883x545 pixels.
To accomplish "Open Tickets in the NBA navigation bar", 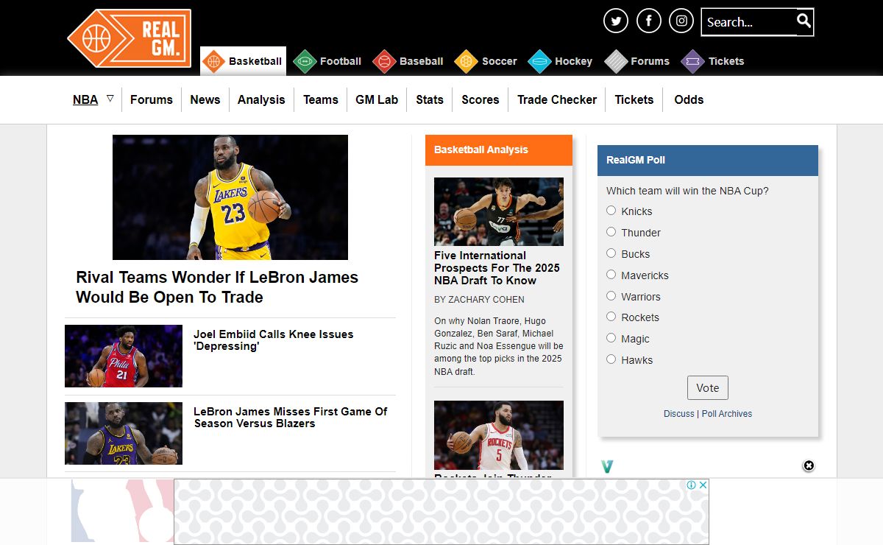I will (x=634, y=99).
